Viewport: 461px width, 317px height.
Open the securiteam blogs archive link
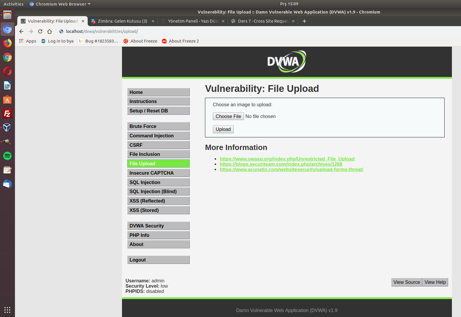point(281,164)
